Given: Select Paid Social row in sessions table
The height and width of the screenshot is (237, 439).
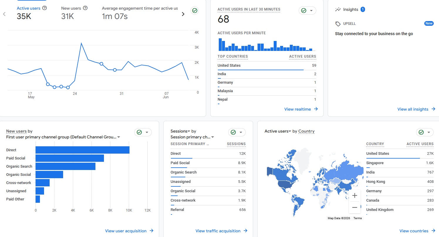Looking at the screenshot, I should click(208, 163).
